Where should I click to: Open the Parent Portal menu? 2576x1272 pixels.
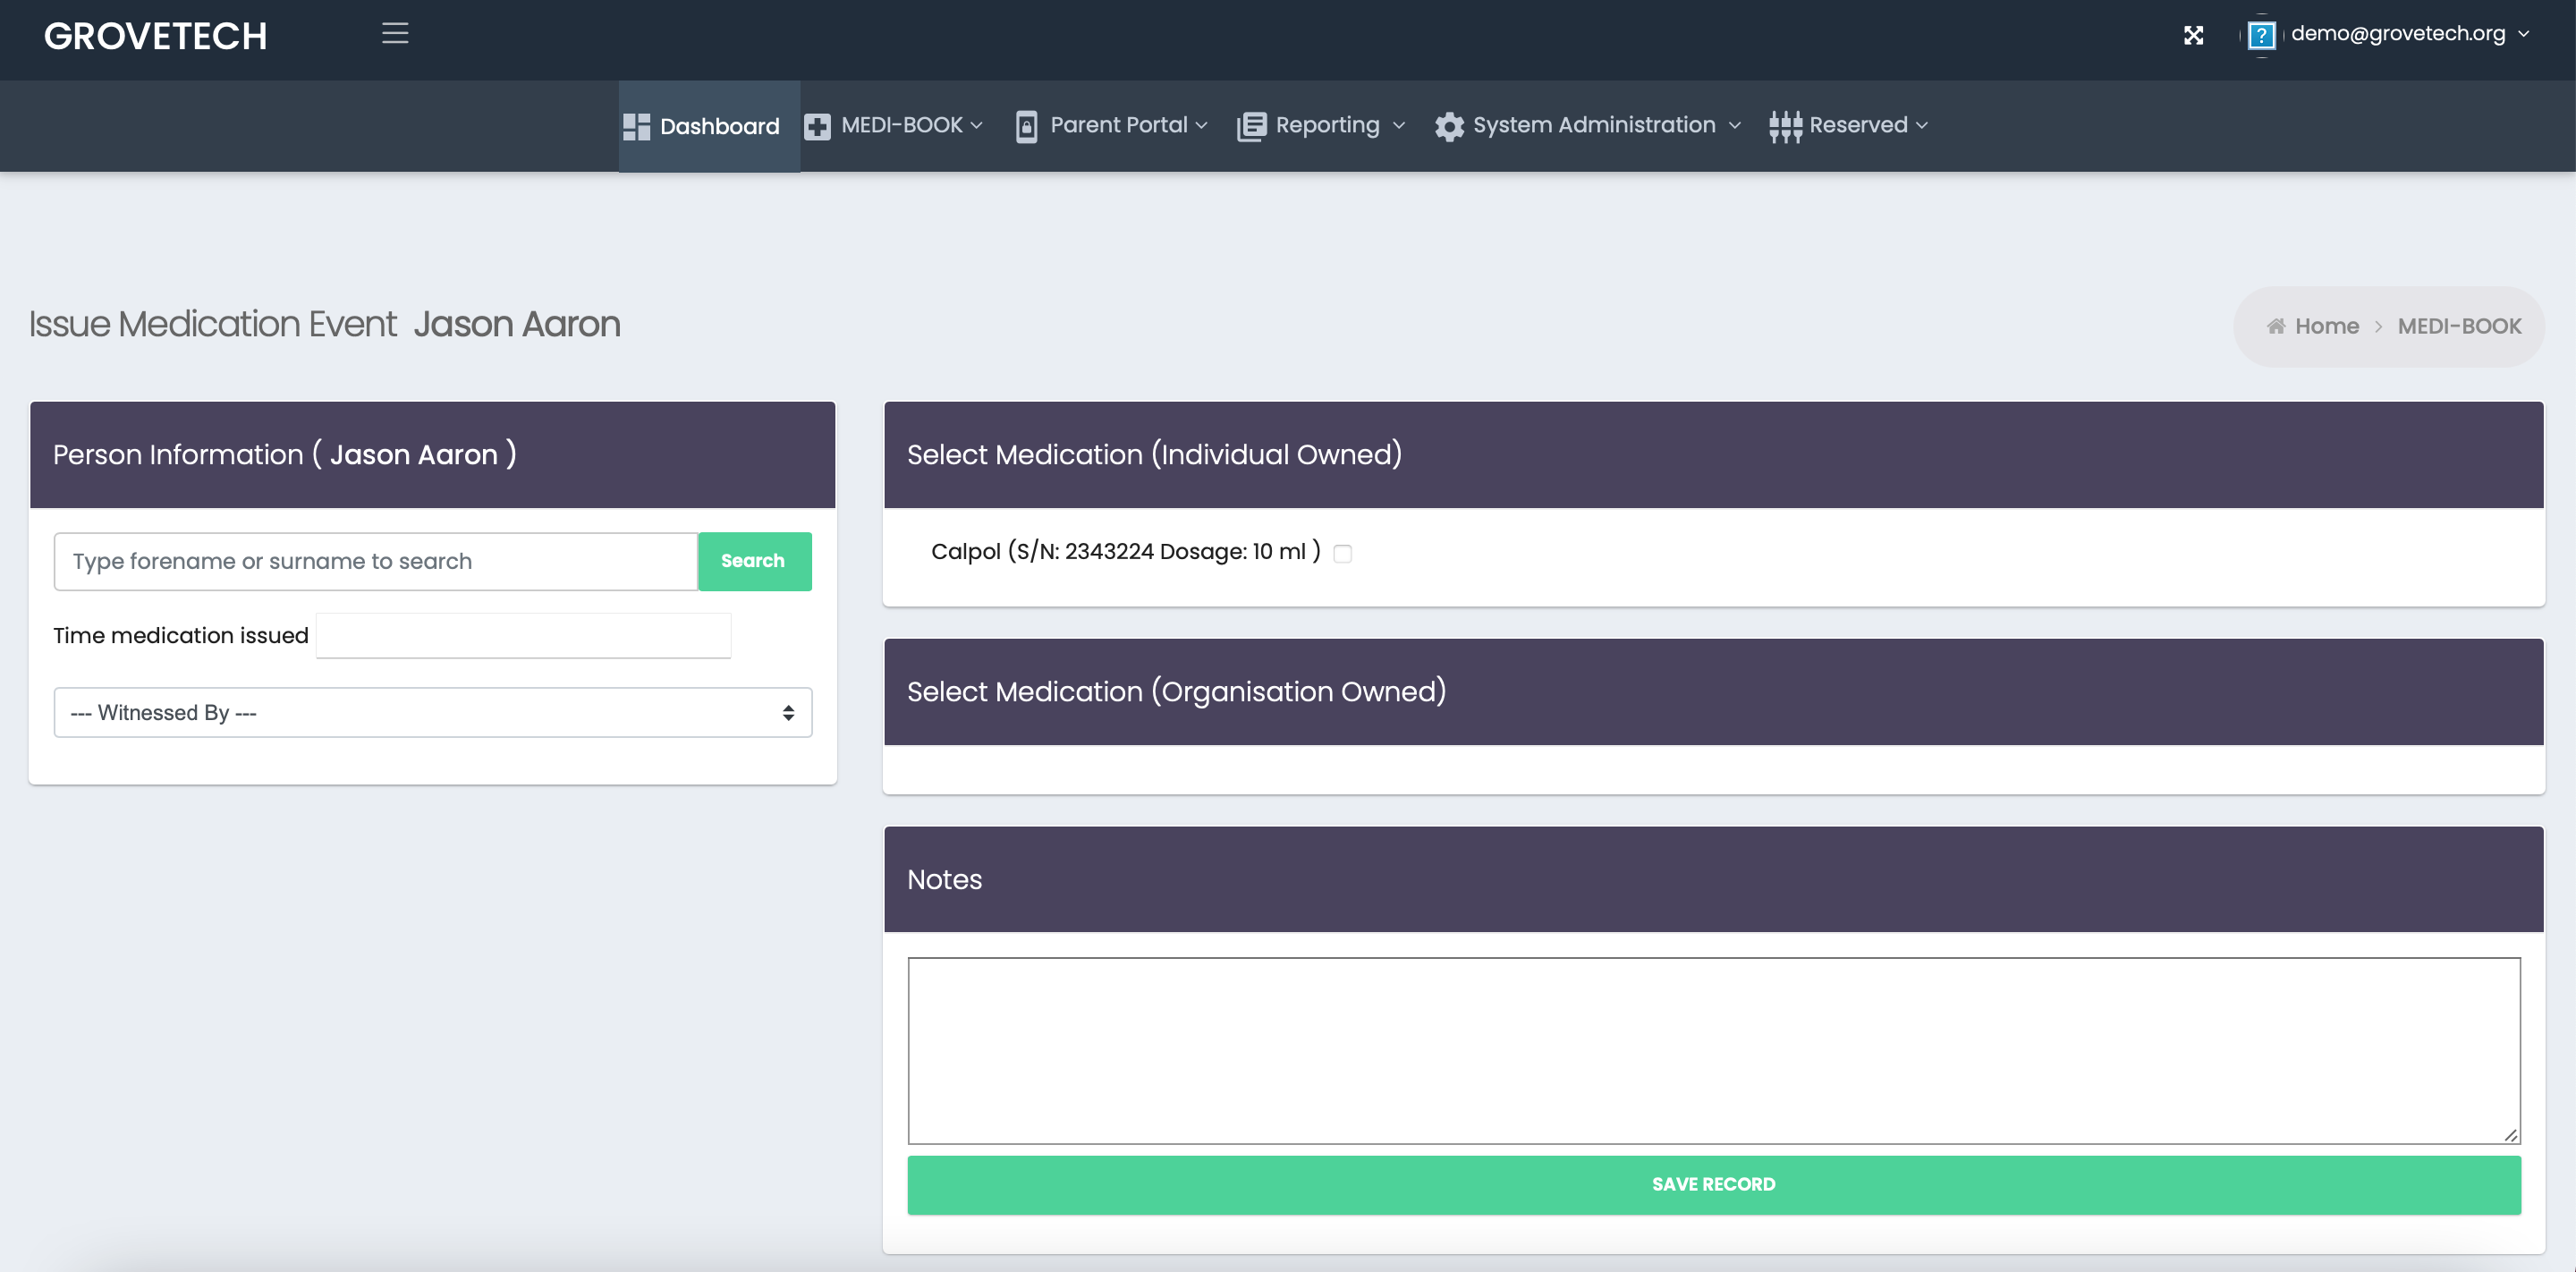click(x=1112, y=126)
